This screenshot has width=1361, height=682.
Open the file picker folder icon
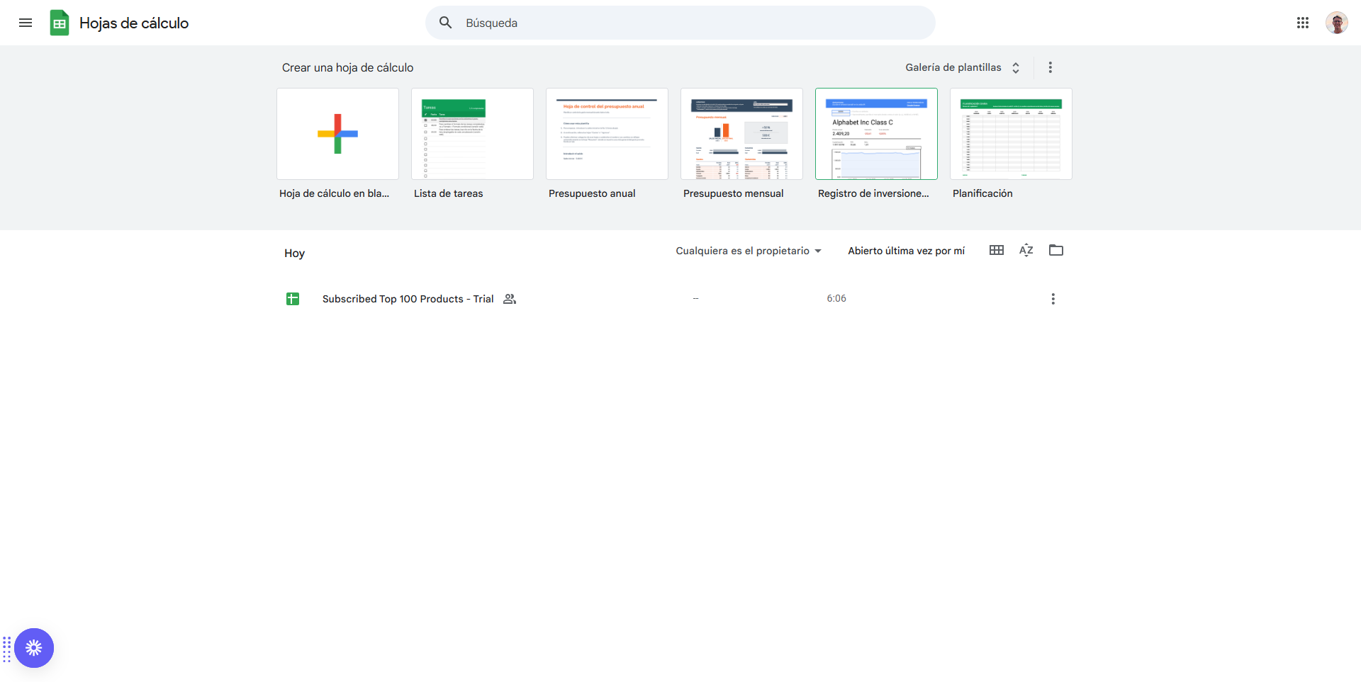[1055, 250]
